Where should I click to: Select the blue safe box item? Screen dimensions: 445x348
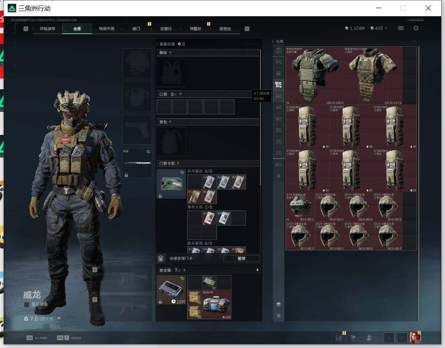[x=171, y=290]
